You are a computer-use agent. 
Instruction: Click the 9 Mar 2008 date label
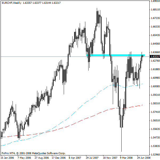(x=126, y=158)
